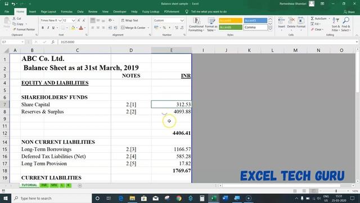Open the fill color dropdown arrow
360x203 pixels.
click(x=76, y=28)
